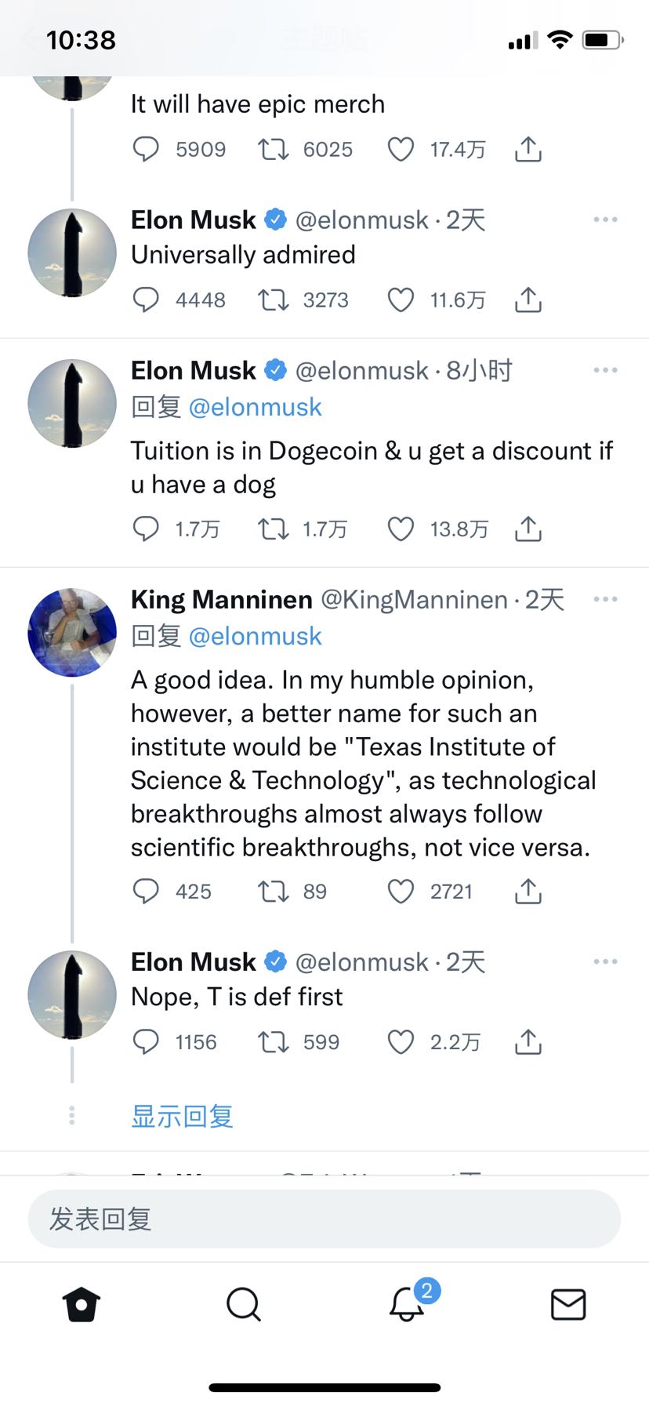Screen dimensions: 649x1406
Task: Open King Manninen's profile picture
Action: (x=72, y=632)
